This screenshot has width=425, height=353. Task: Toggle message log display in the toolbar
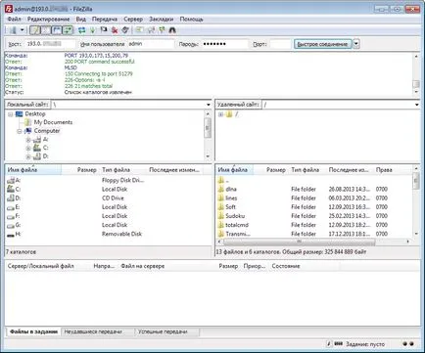tap(35, 30)
